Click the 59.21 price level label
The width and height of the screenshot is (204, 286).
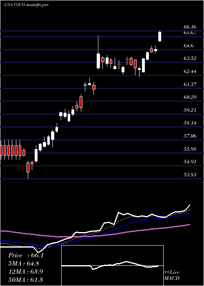pos(190,110)
